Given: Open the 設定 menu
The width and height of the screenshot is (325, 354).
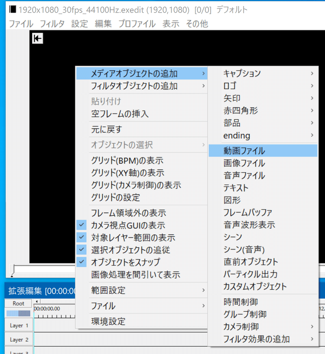Looking at the screenshot, I should tap(80, 24).
